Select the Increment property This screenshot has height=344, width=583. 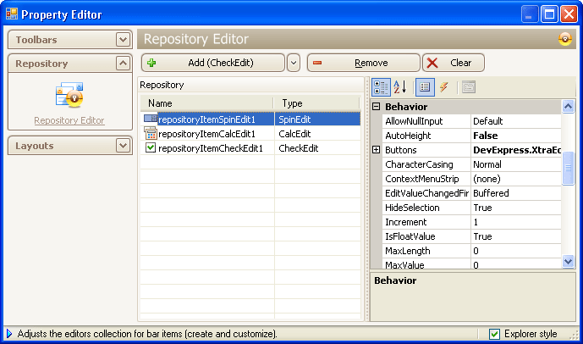(426, 222)
